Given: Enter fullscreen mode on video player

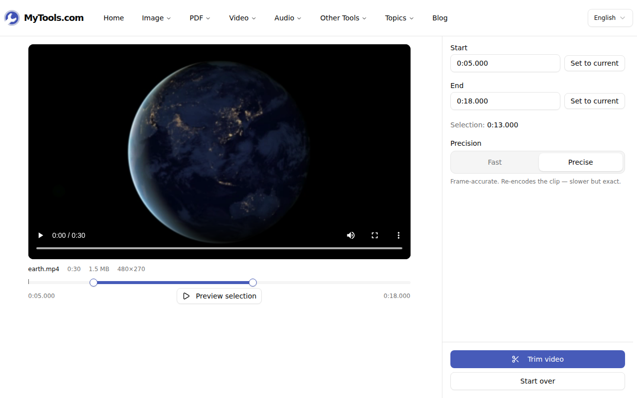Looking at the screenshot, I should (375, 235).
